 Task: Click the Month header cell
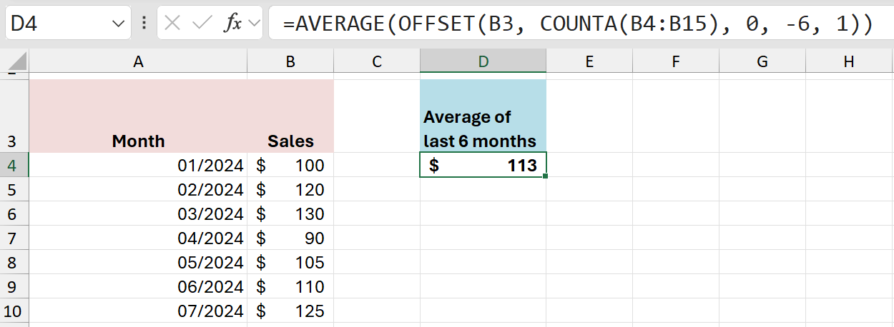(138, 116)
